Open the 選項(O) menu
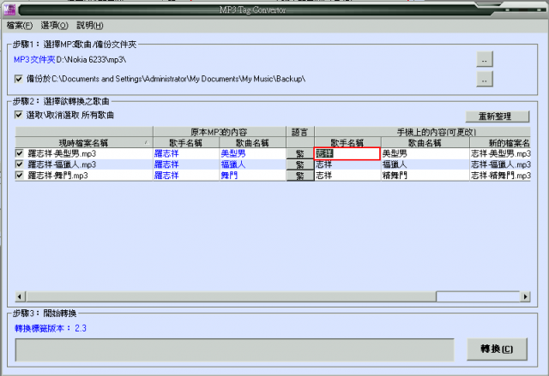This screenshot has width=549, height=376. (55, 26)
